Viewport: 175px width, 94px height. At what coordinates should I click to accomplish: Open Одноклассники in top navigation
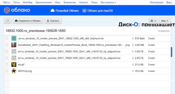click(44, 2)
